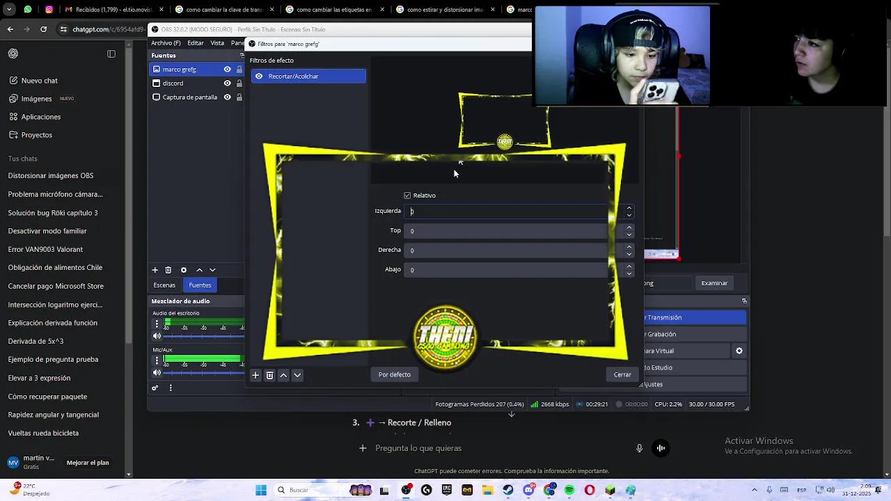Collapse the ChatGPT sidebar panel icon
Viewport: 891px width, 501px height.
111,54
